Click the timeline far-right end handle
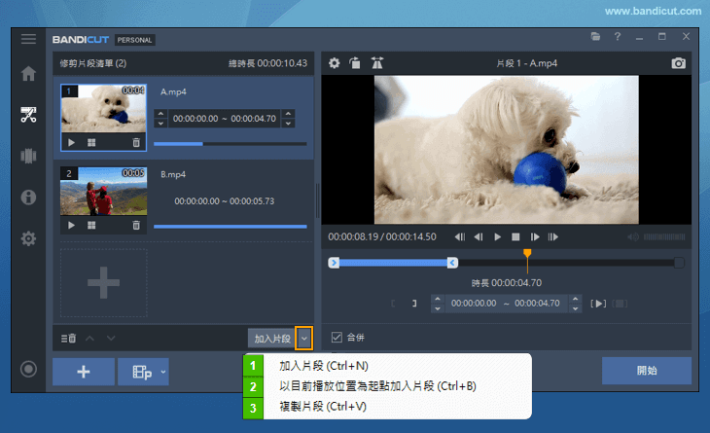The height and width of the screenshot is (433, 710). point(679,263)
